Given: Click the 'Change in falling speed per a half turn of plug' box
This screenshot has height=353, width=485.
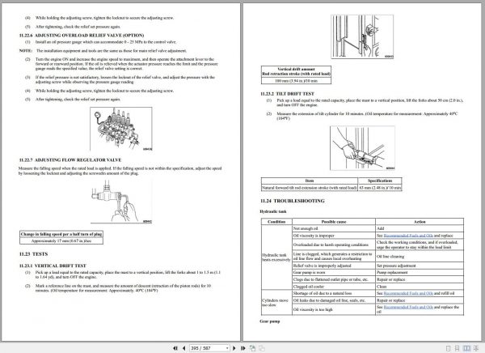Looking at the screenshot, I should tap(61, 234).
